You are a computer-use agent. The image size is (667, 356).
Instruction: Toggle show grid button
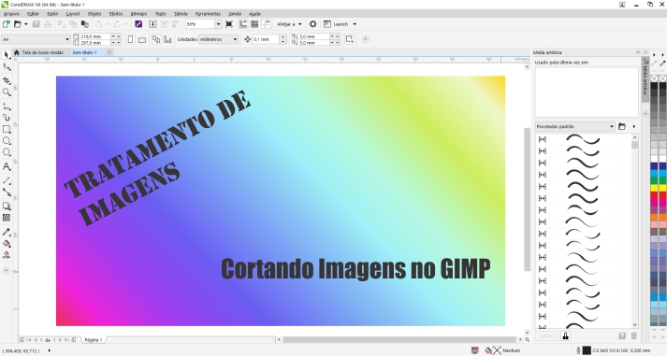254,24
